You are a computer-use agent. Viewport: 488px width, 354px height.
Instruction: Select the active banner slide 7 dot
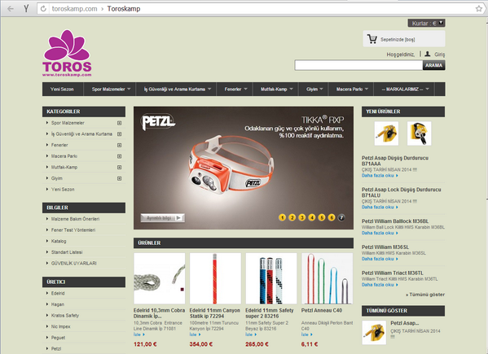point(341,217)
